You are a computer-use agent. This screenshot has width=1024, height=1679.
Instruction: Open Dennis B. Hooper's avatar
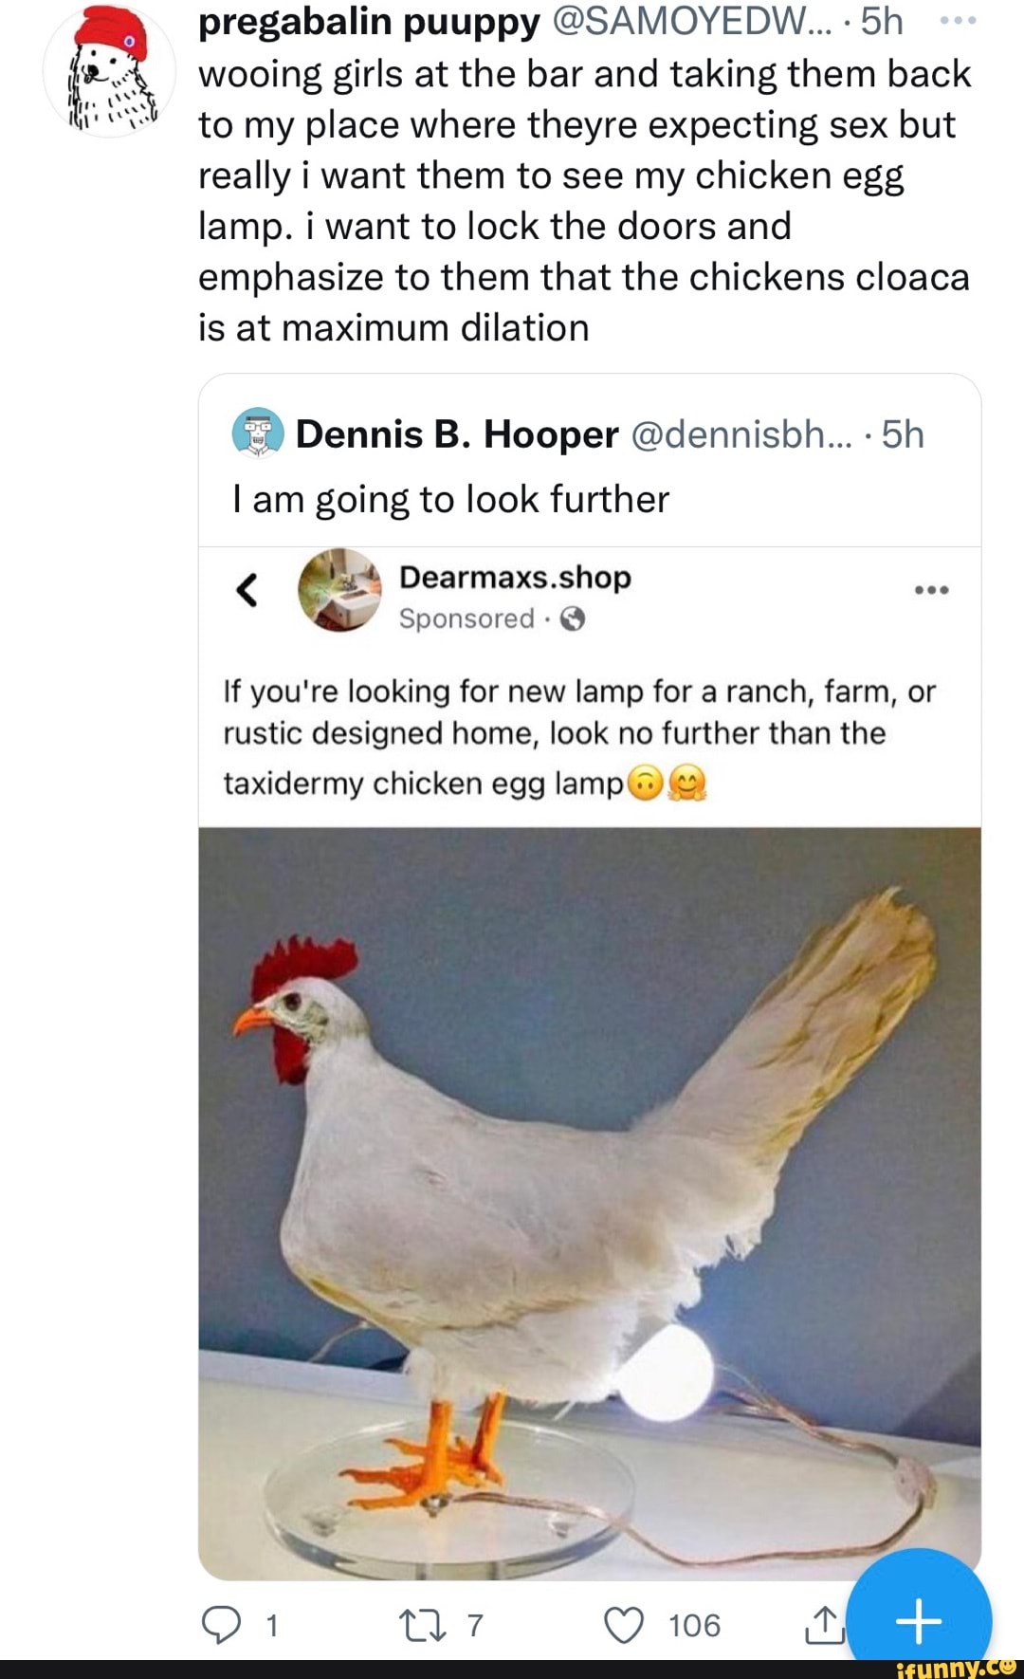258,434
